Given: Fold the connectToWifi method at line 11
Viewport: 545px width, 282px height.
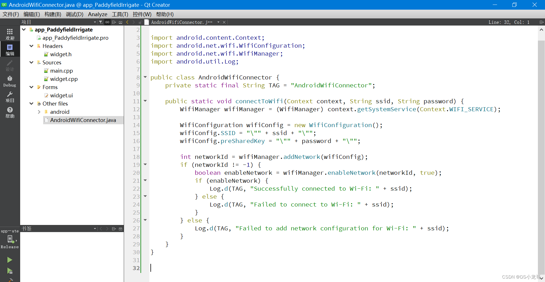Looking at the screenshot, I should 145,101.
